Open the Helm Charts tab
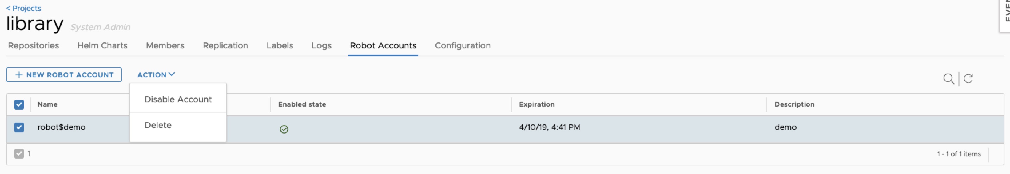The image size is (1010, 174). 102,46
